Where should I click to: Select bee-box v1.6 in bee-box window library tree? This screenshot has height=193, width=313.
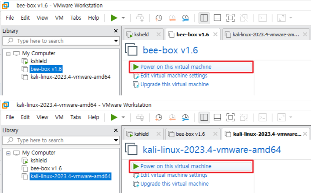[46, 69]
